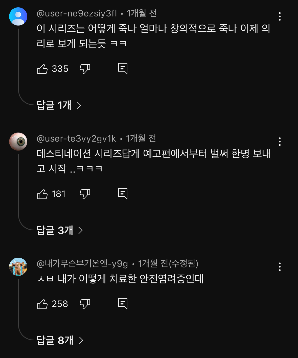Dislike the comment by user-ne9ezsiy3fl

[x=85, y=69]
